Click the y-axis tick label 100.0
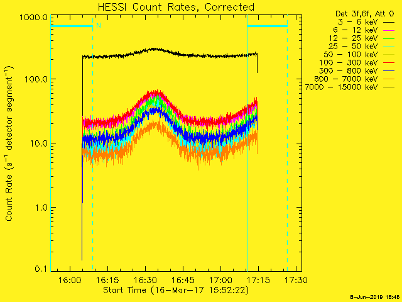The width and height of the screenshot is (402, 302). tap(36, 79)
